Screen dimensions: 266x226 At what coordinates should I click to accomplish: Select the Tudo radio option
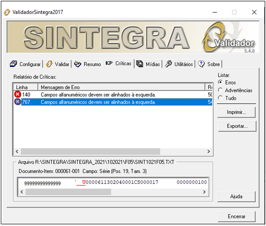coord(220,98)
